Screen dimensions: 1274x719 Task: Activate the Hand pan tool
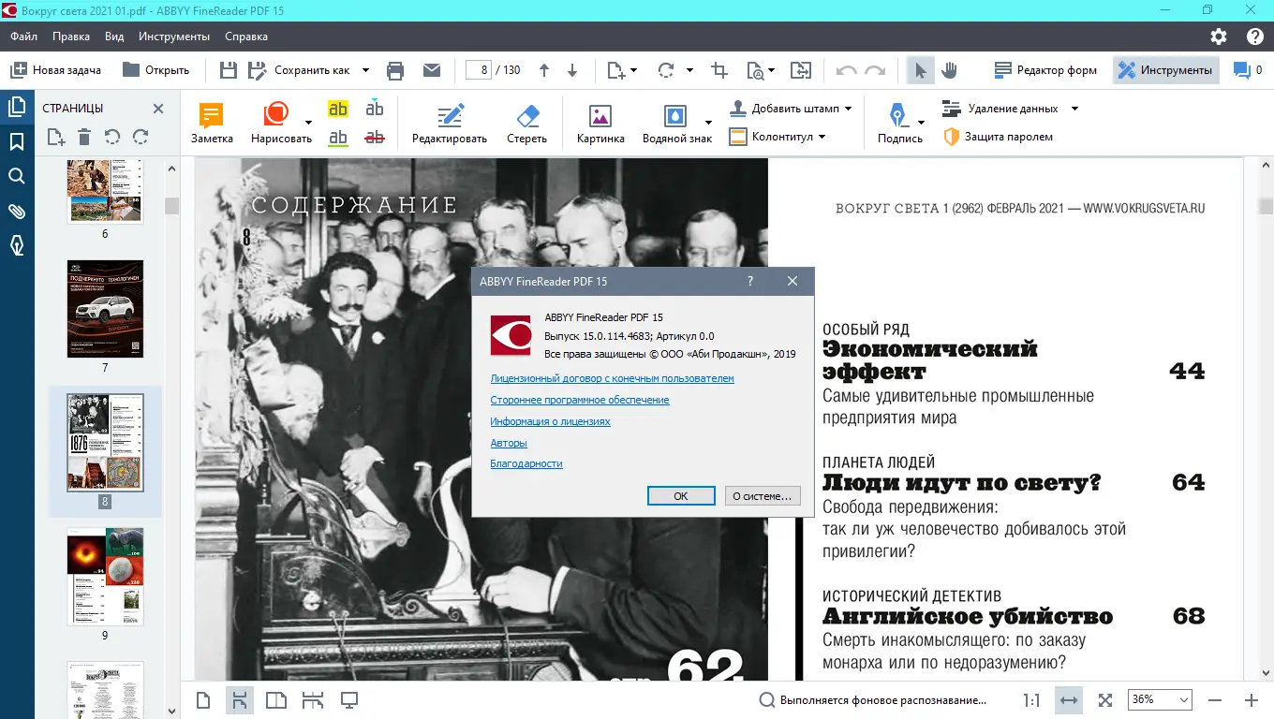949,70
